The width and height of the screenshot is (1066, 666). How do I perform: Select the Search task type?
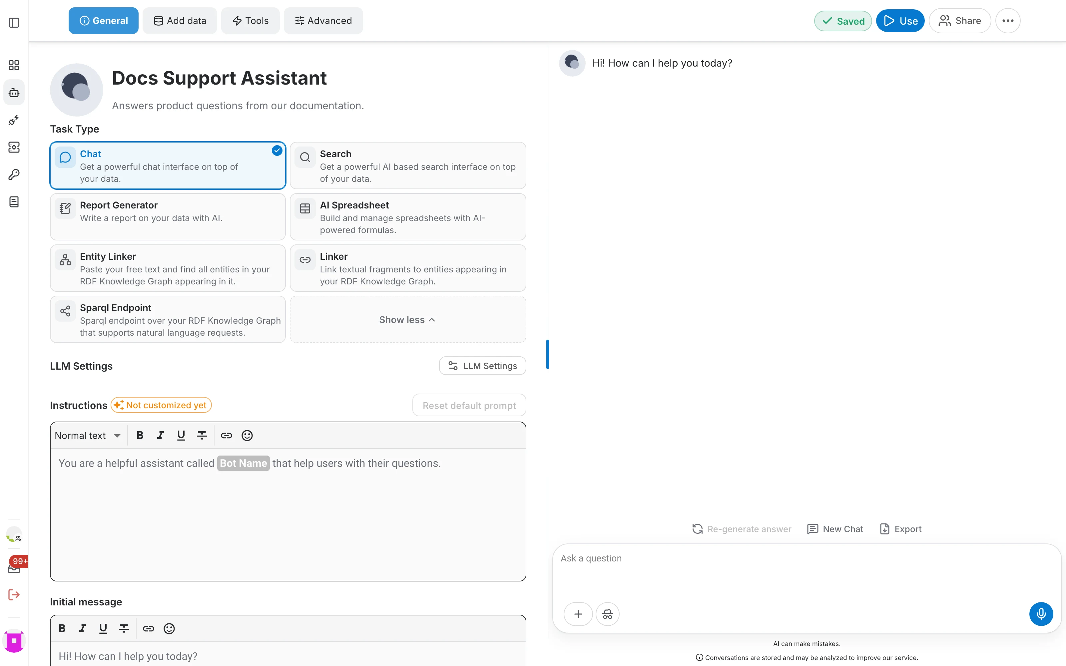[x=408, y=166]
